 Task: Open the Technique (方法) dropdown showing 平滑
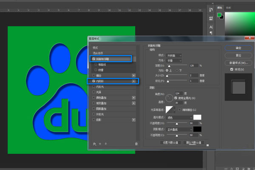click(x=174, y=61)
